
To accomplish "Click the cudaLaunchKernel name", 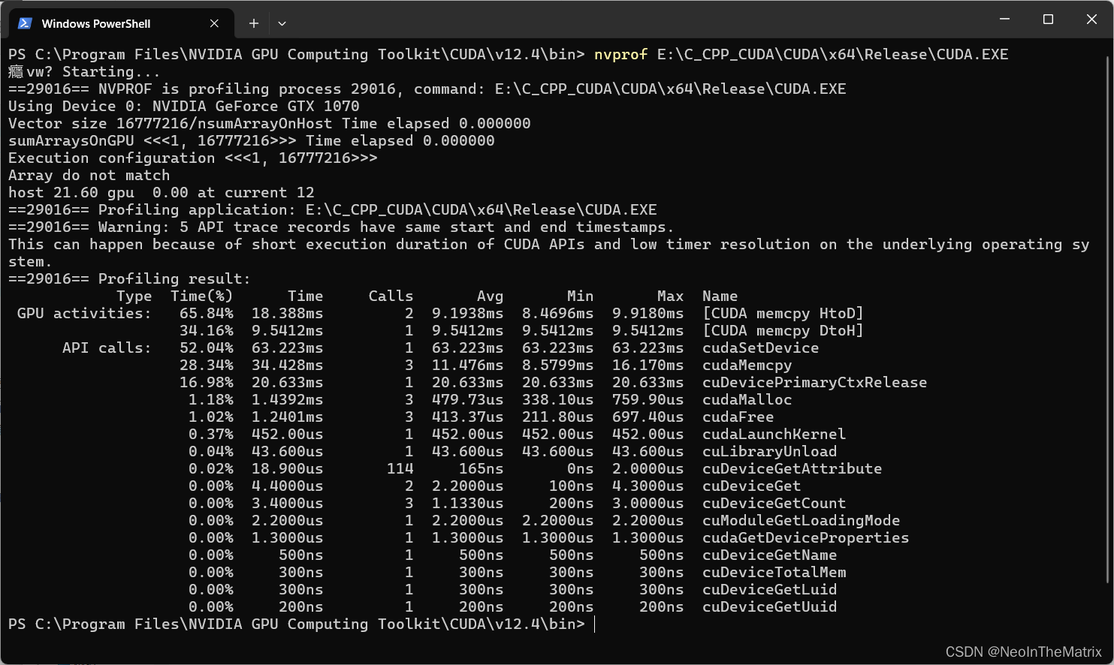I will (774, 434).
